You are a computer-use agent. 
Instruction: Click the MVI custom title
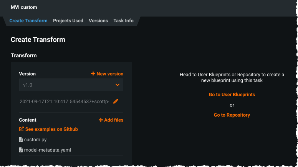pos(24,7)
